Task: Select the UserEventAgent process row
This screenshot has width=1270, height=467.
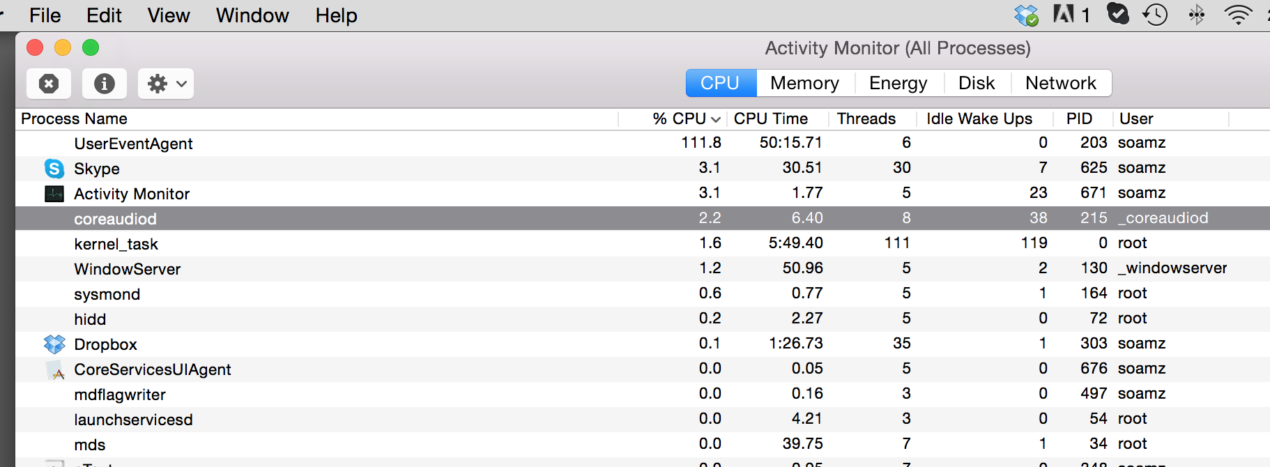Action: [643, 144]
